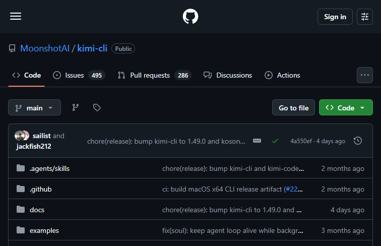Open jackfish212's profile link
Viewport: 381px width, 246px height.
34,146
